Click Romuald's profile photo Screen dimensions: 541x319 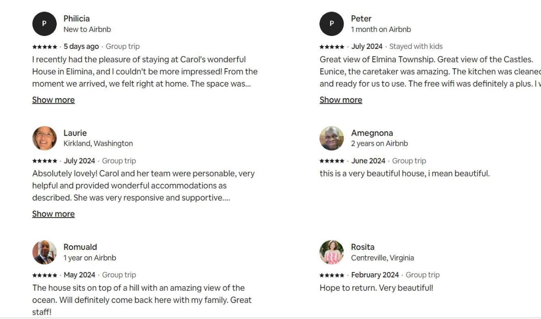pyautogui.click(x=44, y=252)
